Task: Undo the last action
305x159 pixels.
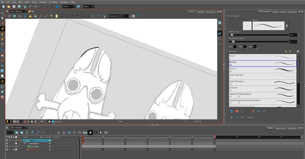Action: (30, 7)
